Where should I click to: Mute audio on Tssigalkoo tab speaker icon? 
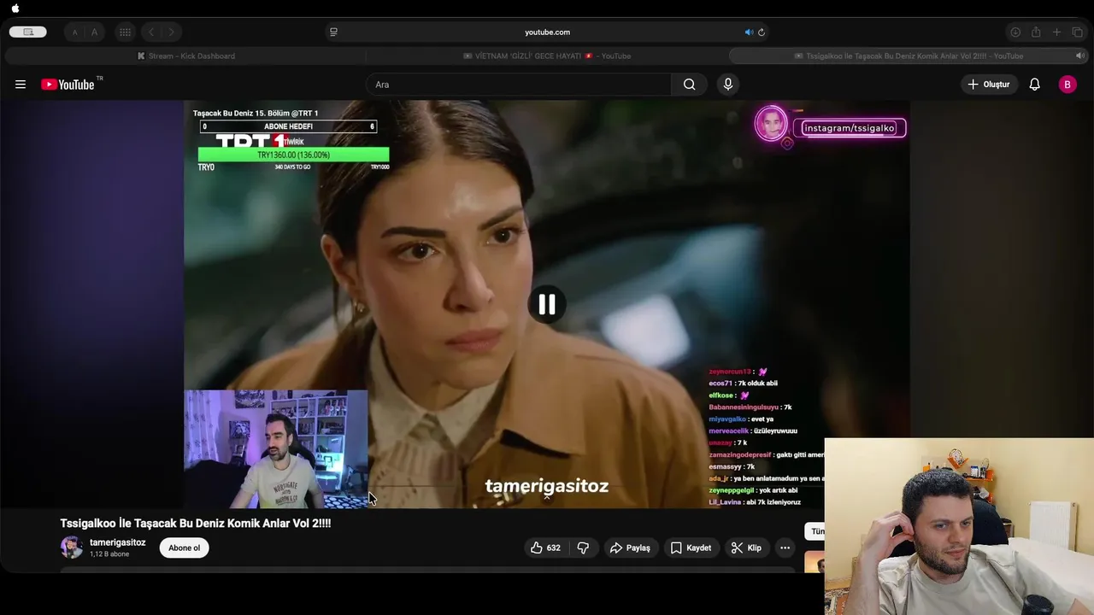(1079, 56)
